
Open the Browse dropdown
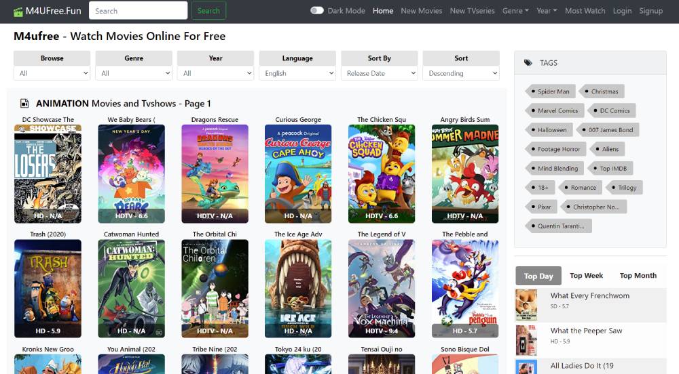[52, 73]
